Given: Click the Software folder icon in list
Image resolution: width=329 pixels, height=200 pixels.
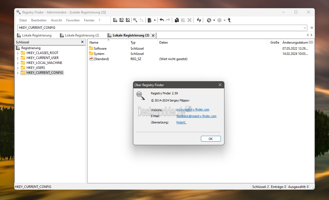Looking at the screenshot, I should (x=91, y=48).
